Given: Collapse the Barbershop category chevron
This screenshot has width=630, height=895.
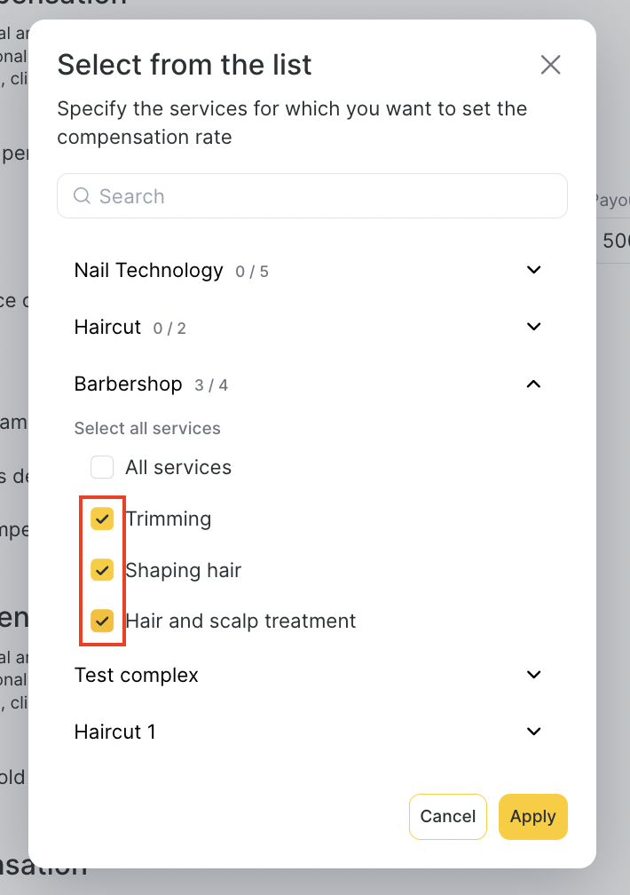Looking at the screenshot, I should tap(533, 384).
